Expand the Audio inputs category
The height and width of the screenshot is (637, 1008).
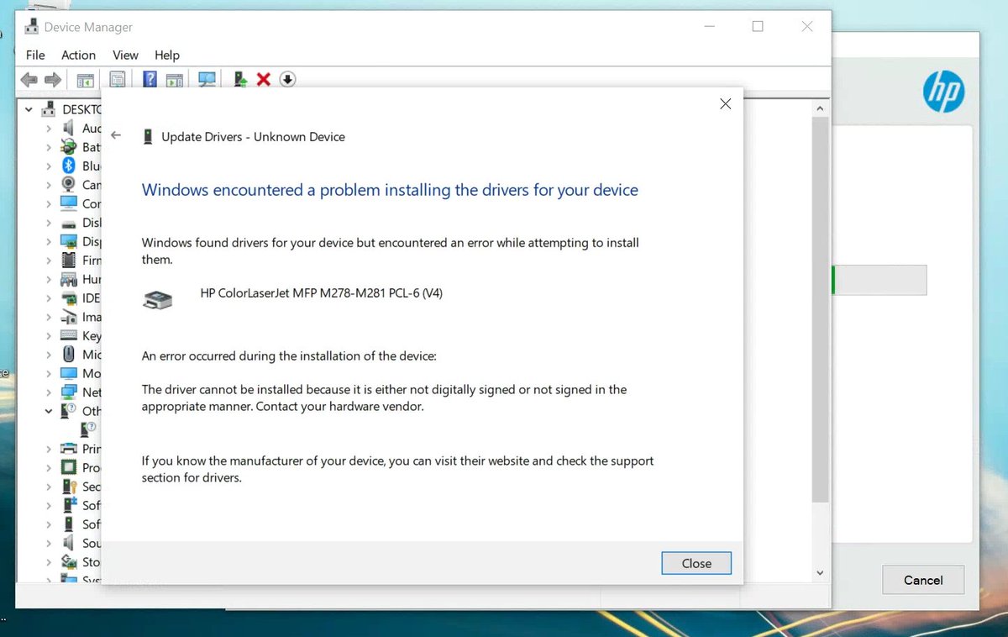(48, 129)
